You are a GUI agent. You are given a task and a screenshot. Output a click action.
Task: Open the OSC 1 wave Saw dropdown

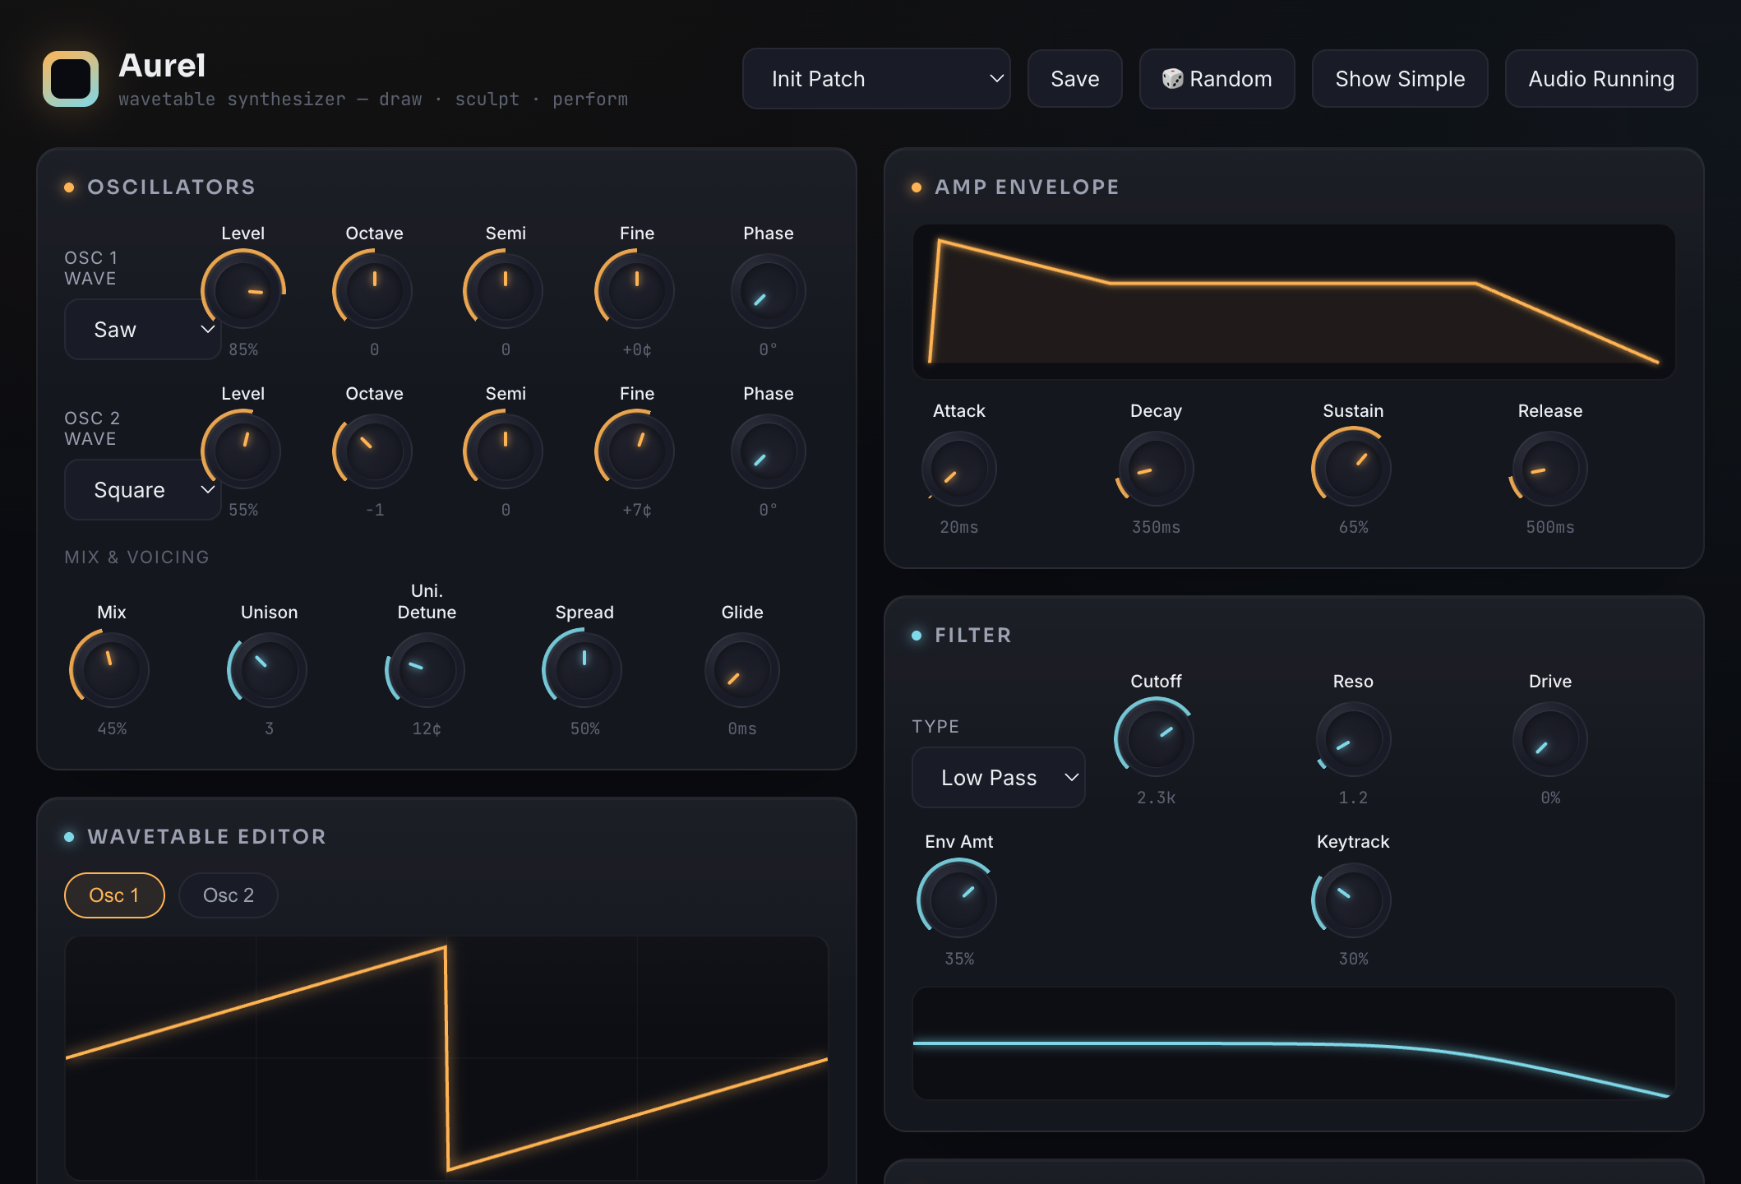point(143,330)
